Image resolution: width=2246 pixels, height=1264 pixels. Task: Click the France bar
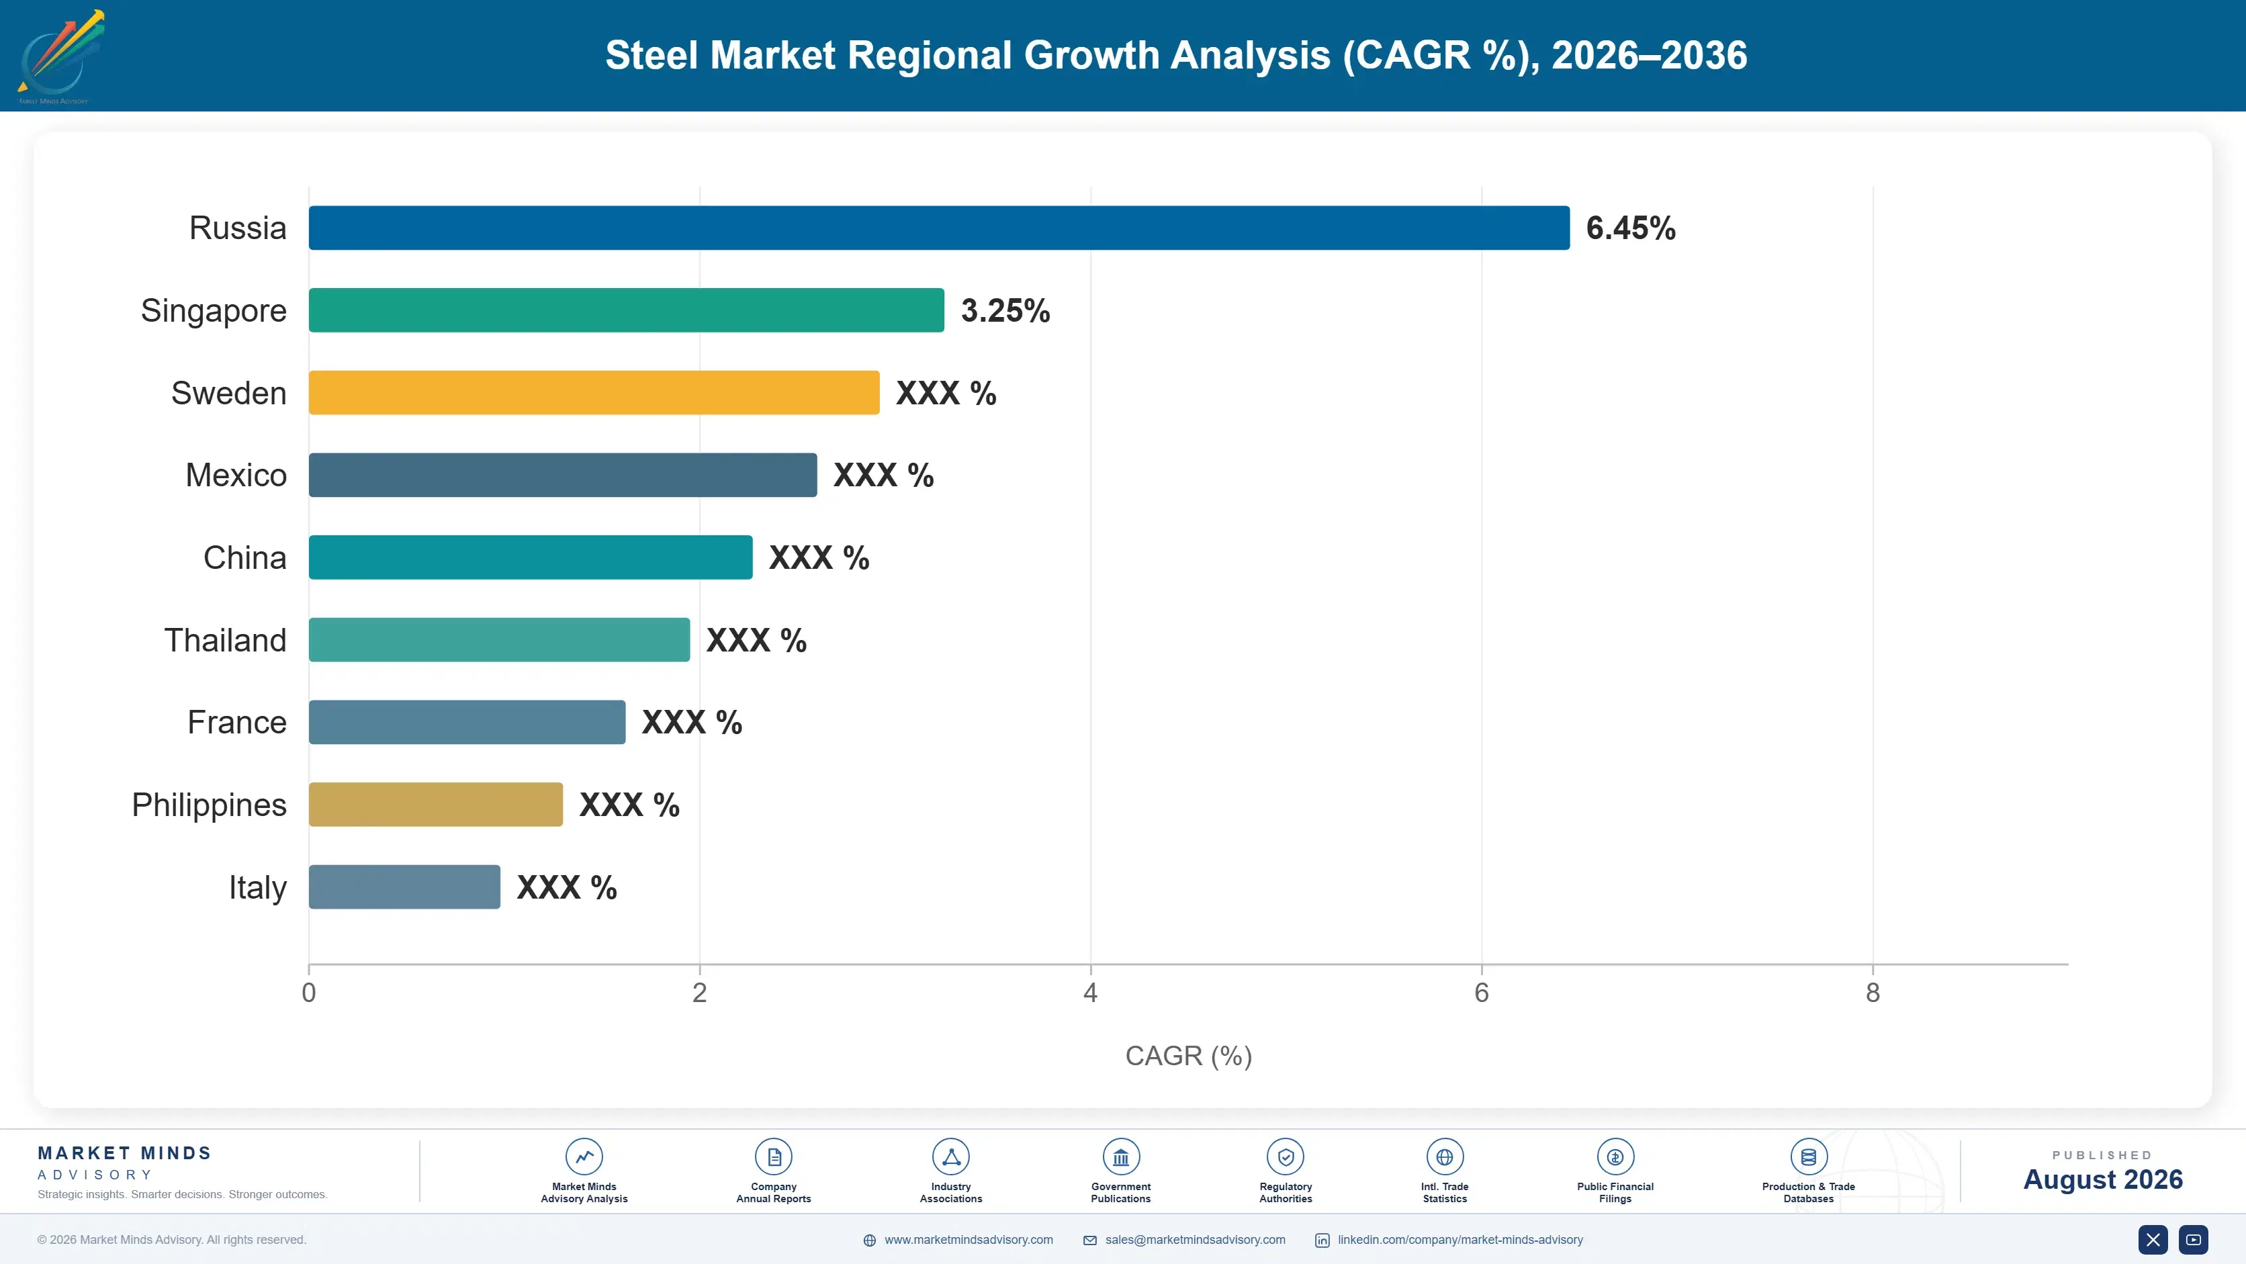coord(467,722)
